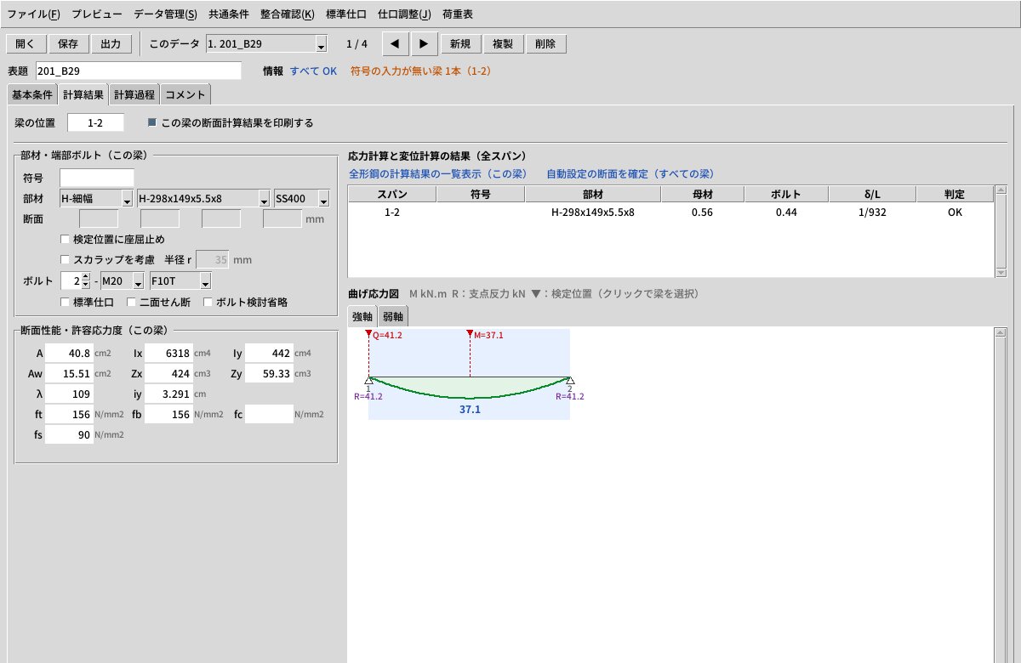Open データ管理(S) menu
1021x663 pixels.
pos(165,14)
